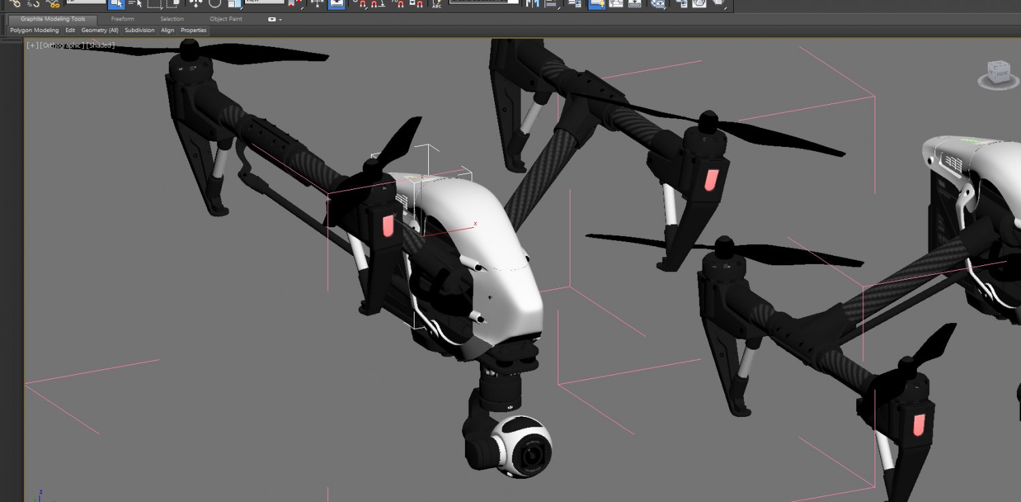The height and width of the screenshot is (502, 1021).
Task: Toggle the ribbon minimize button
Action: click(272, 20)
